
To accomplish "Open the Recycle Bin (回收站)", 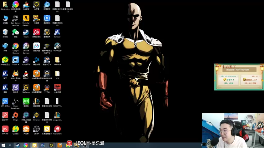I will 5,34.
